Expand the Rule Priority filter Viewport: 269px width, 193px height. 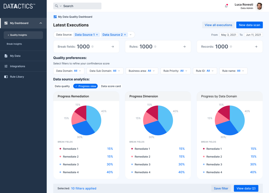pos(175,71)
